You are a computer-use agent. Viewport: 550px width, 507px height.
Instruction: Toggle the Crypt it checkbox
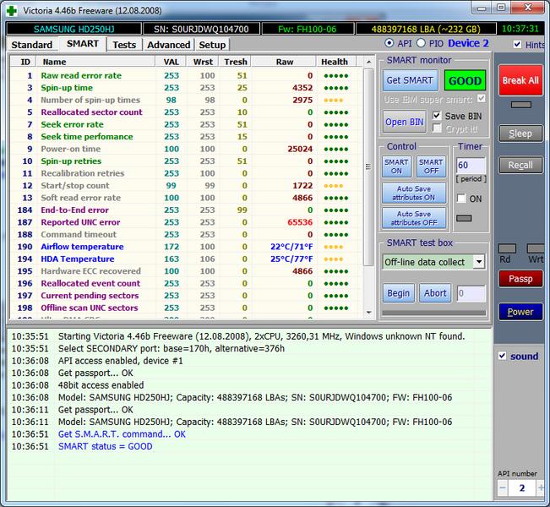[x=437, y=128]
